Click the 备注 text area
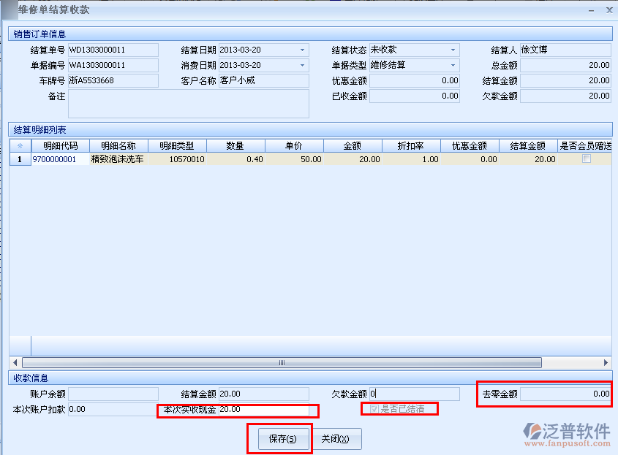The width and height of the screenshot is (618, 455). point(188,104)
